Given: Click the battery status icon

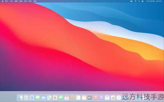Looking at the screenshot, I should [131, 1].
